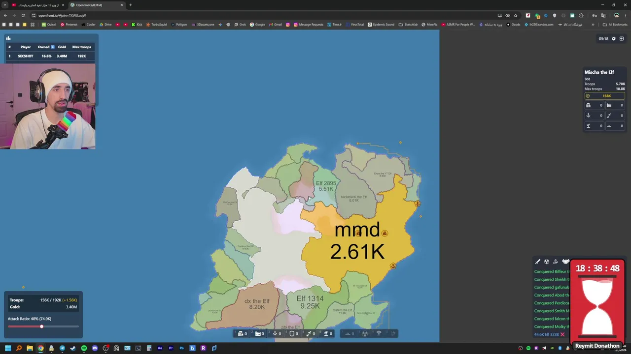The image size is (631, 354).
Task: Open the Pinterest bookmark
Action: [x=69, y=25]
